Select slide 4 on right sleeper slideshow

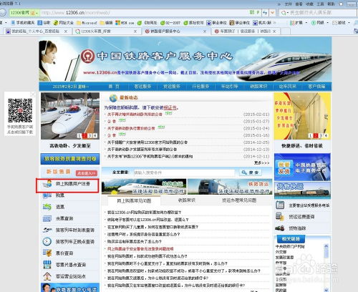[326, 135]
